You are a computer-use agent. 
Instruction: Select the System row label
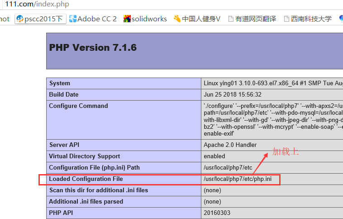click(x=60, y=83)
